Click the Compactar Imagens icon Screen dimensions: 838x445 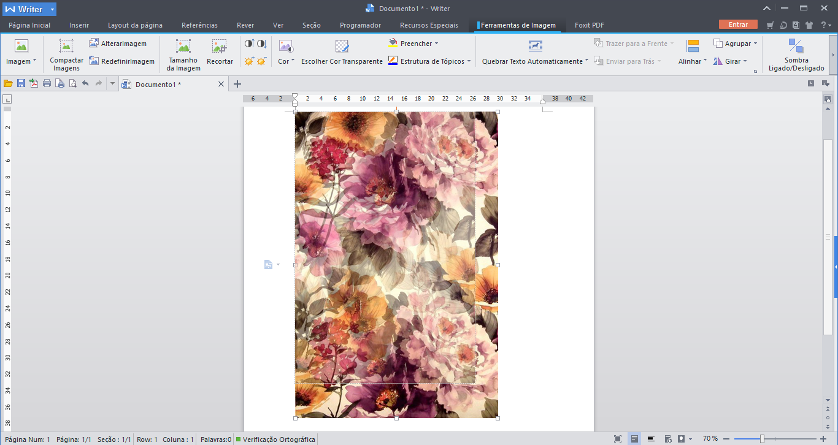click(66, 45)
